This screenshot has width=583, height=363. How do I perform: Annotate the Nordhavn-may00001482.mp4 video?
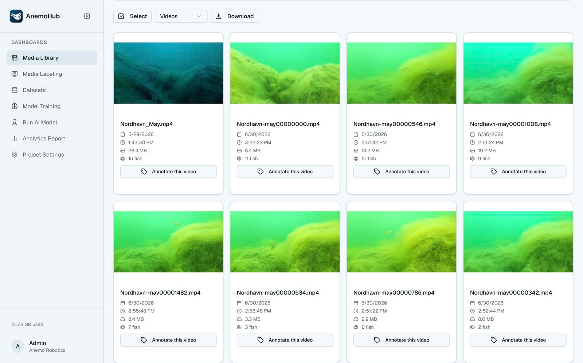click(x=168, y=340)
